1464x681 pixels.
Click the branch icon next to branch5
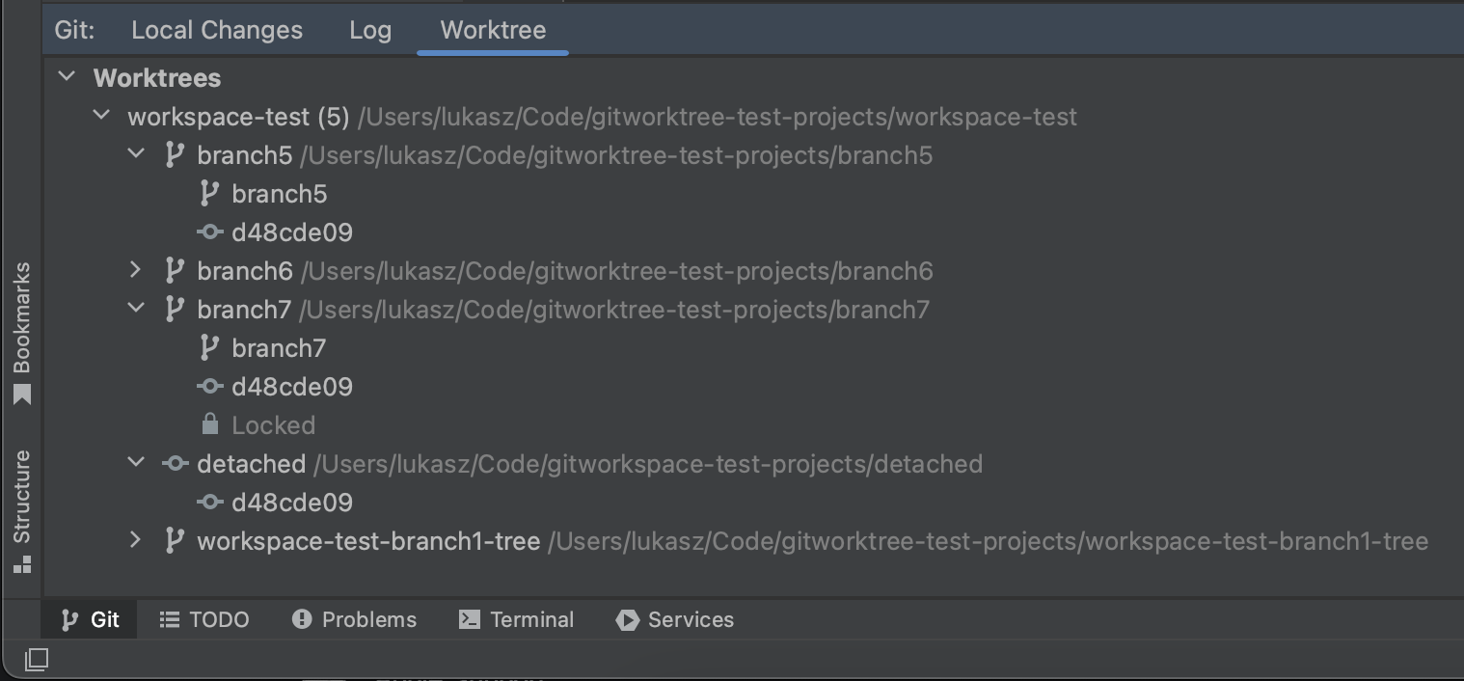coord(174,154)
